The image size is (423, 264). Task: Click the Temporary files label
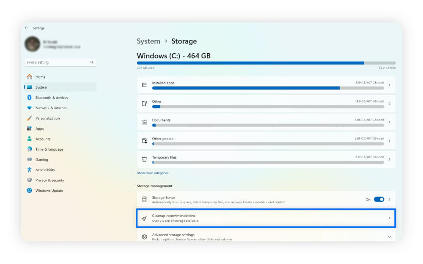(164, 157)
